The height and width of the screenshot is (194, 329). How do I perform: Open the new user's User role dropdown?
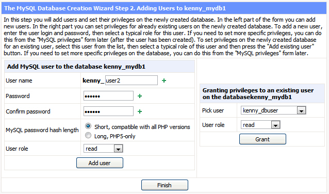point(103,149)
